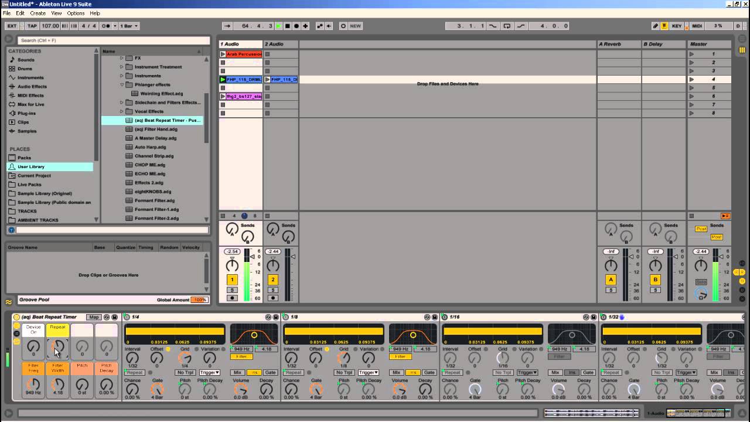750x422 pixels.
Task: Click the Follow playback arrow icon
Action: pyautogui.click(x=228, y=26)
